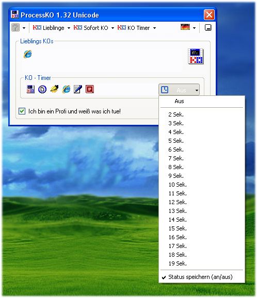Click Internet Explorer icon in KO-Timer row
Viewport: 257px width, 298px height.
(66, 89)
